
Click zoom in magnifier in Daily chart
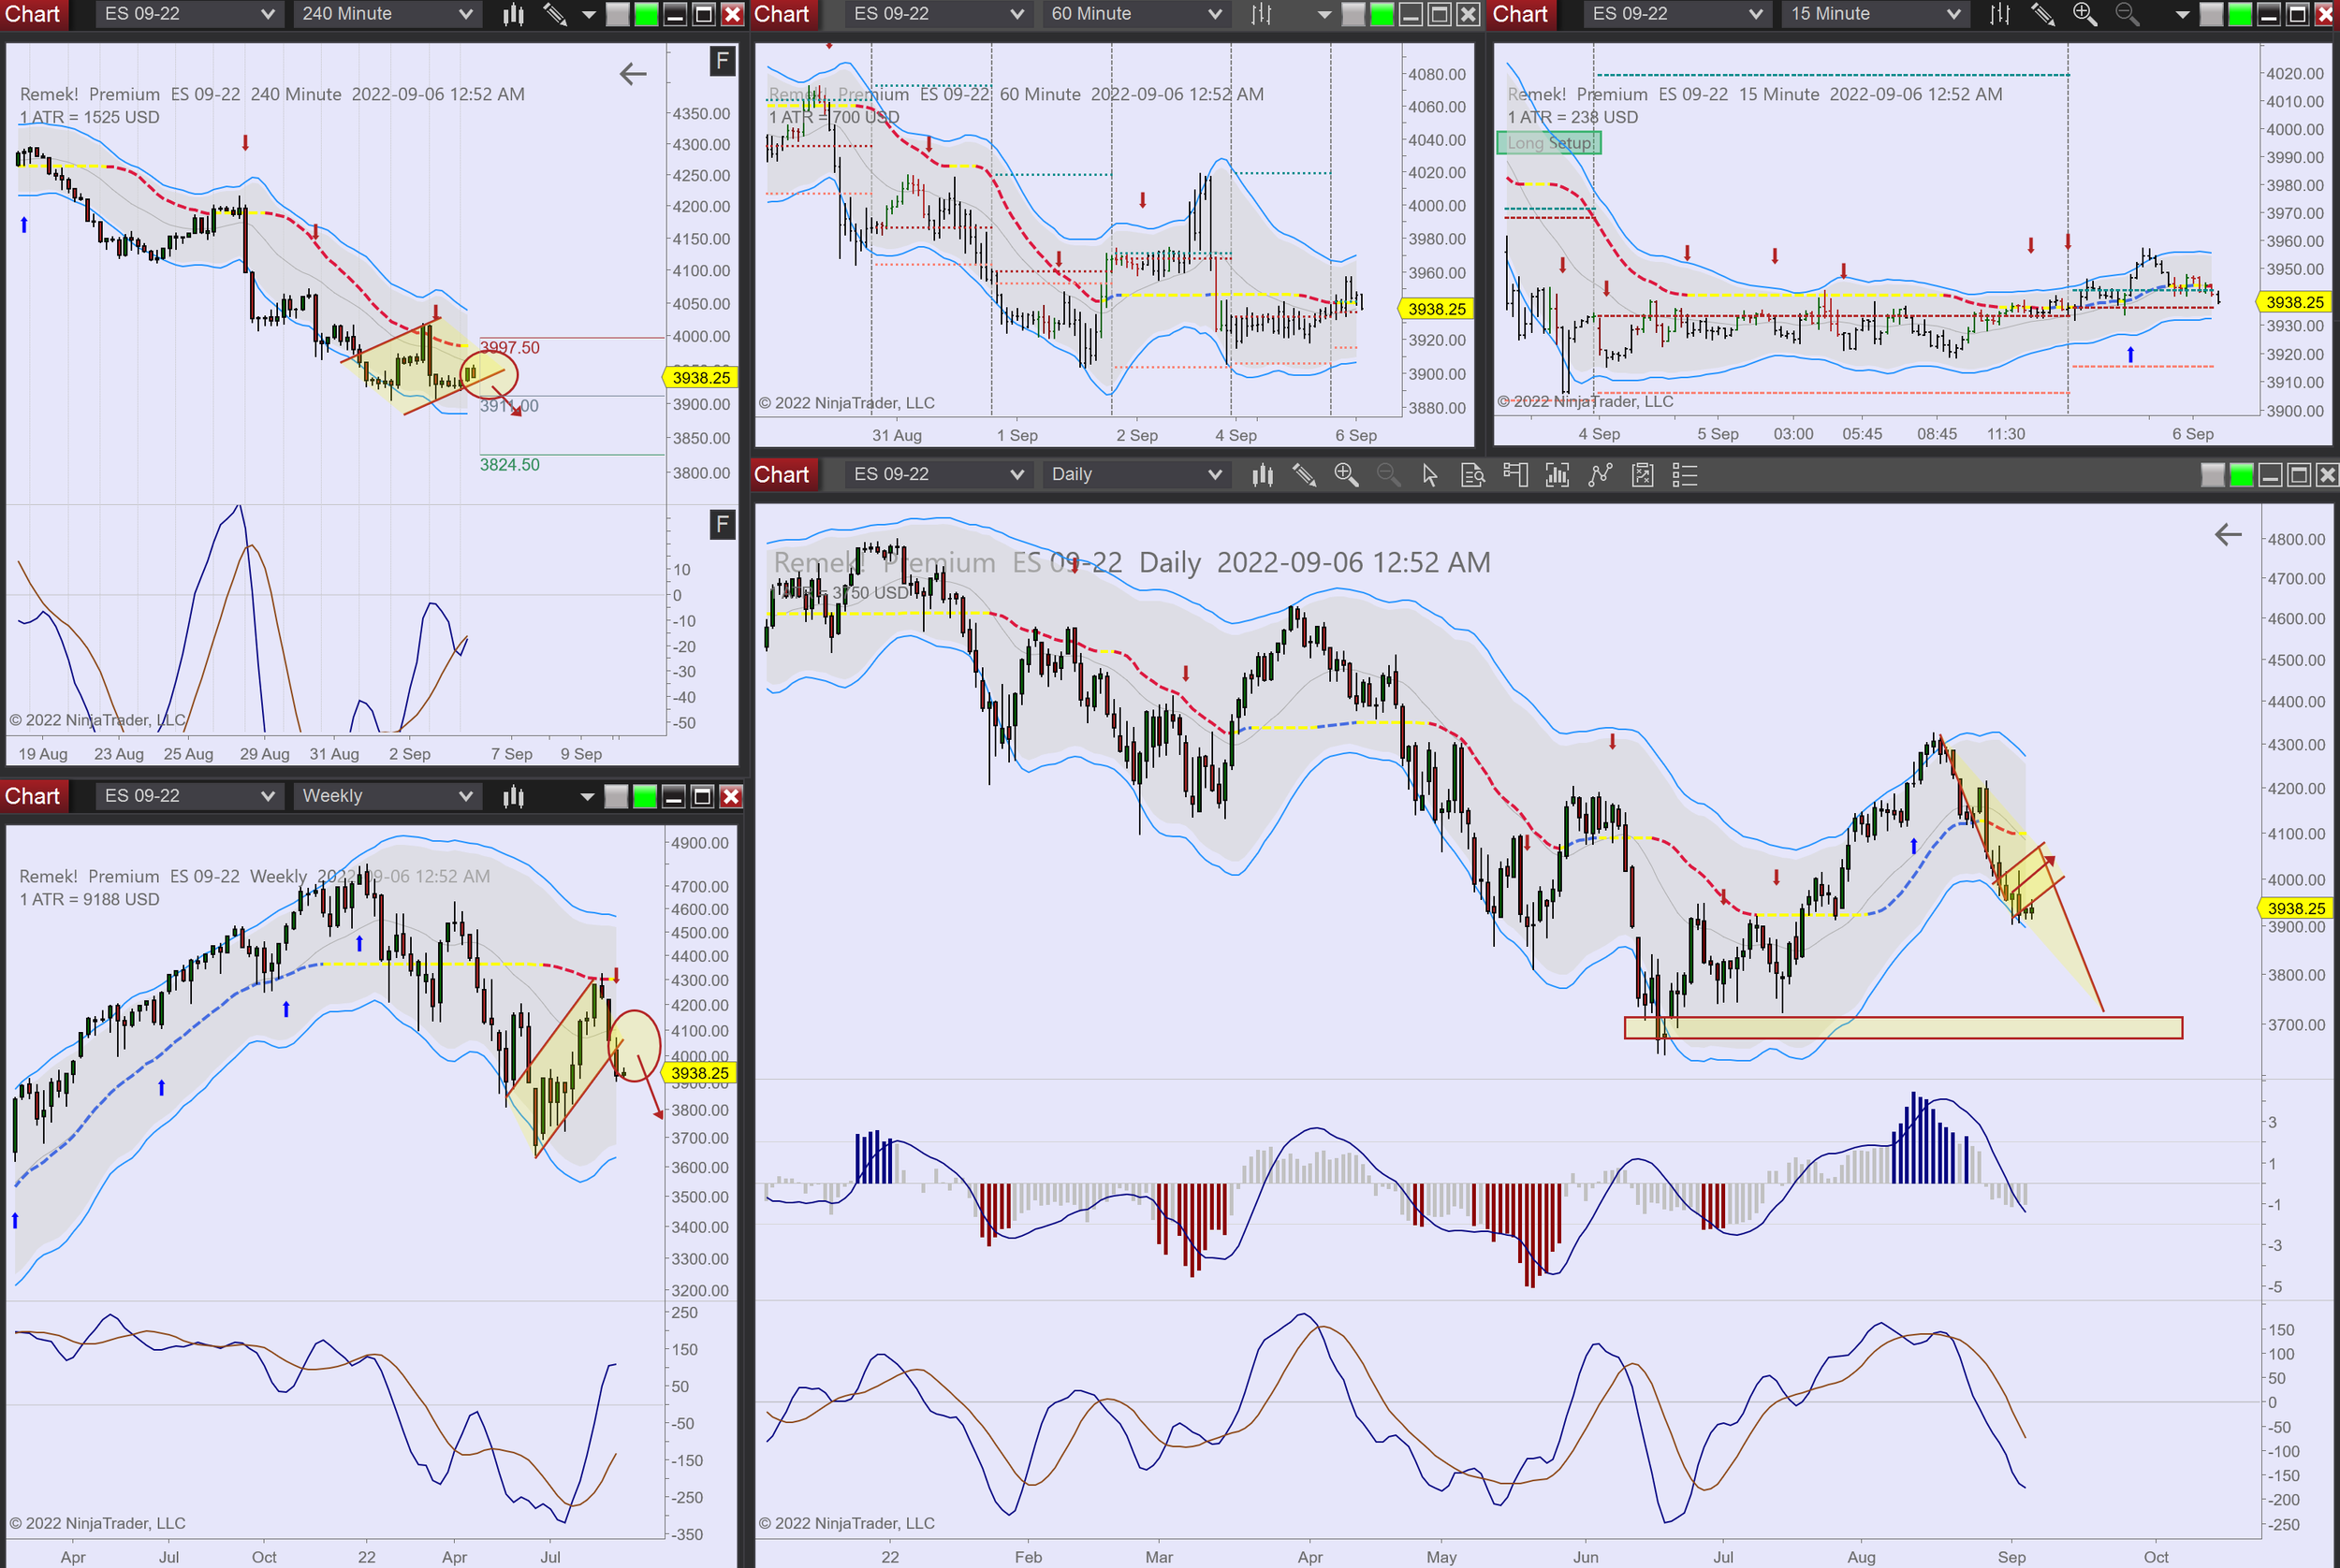point(1346,475)
